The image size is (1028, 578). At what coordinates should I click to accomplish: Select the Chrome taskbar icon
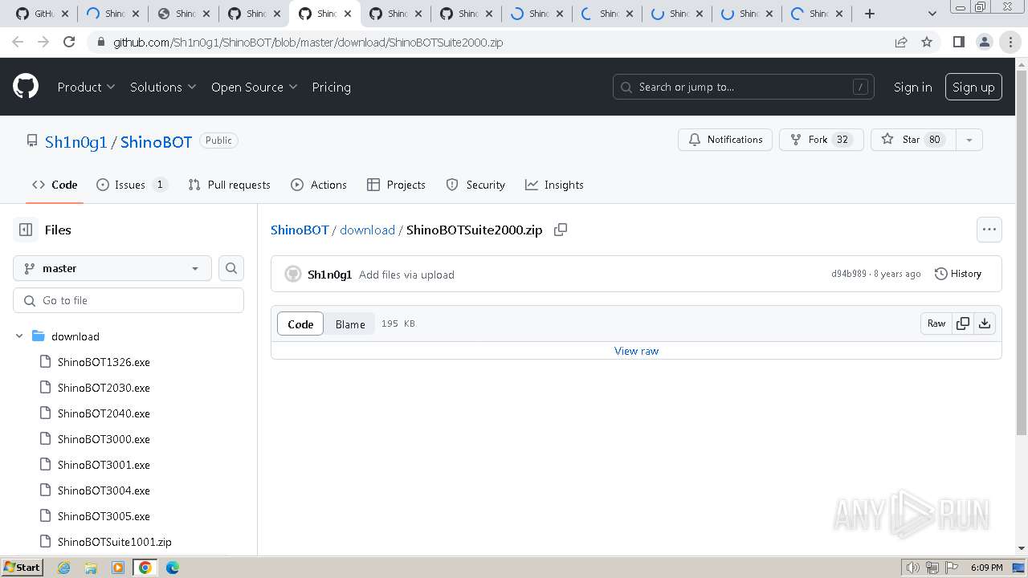145,568
